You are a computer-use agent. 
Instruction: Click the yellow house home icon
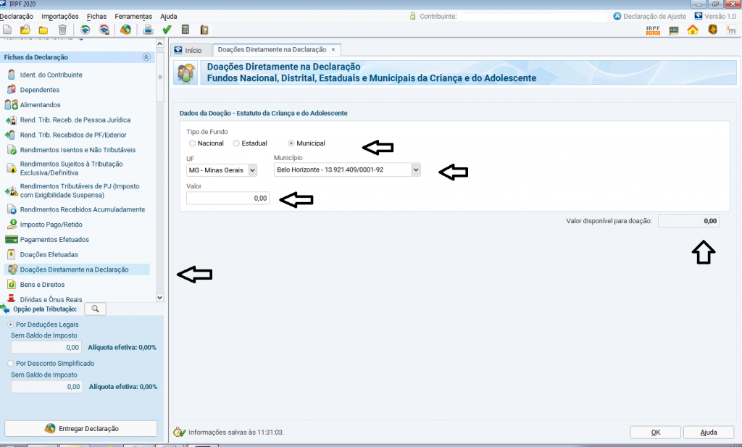693,30
